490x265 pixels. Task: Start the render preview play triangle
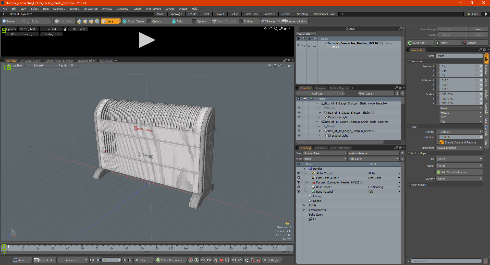pos(147,40)
